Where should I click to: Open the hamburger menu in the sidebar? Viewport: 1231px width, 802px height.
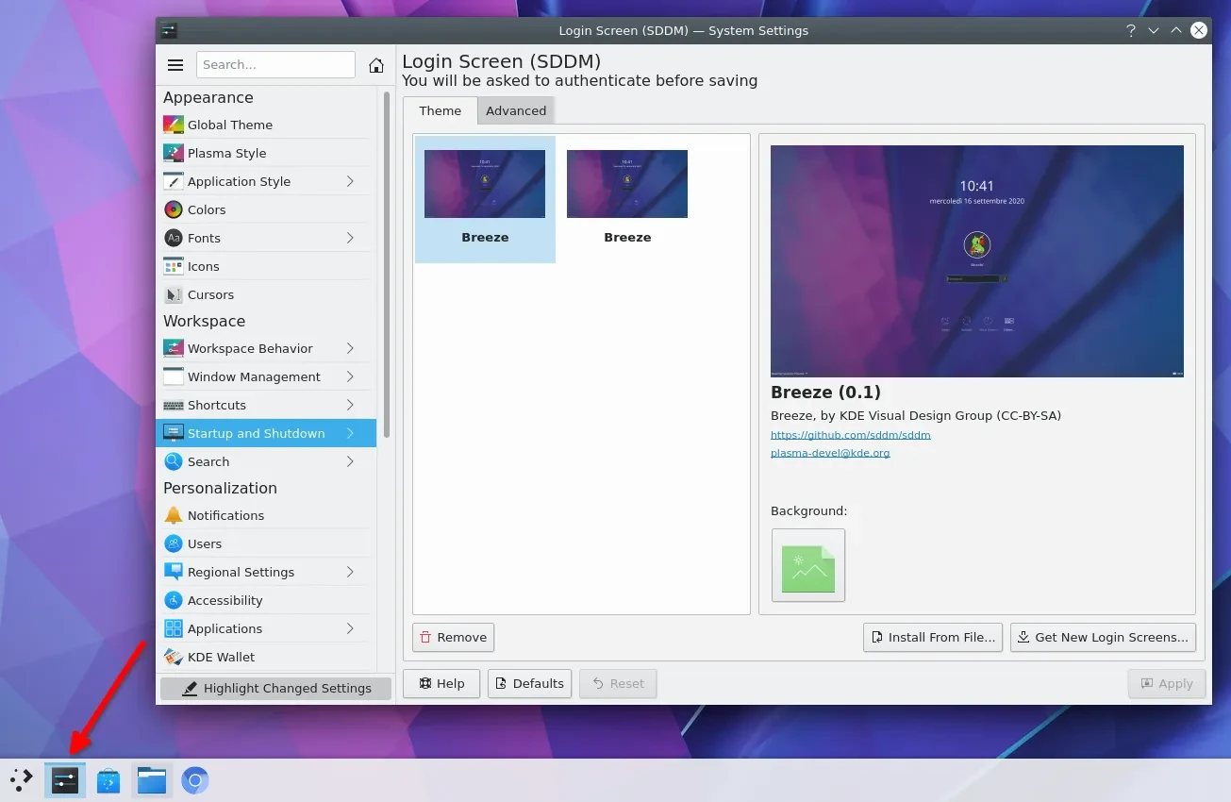pyautogui.click(x=175, y=65)
